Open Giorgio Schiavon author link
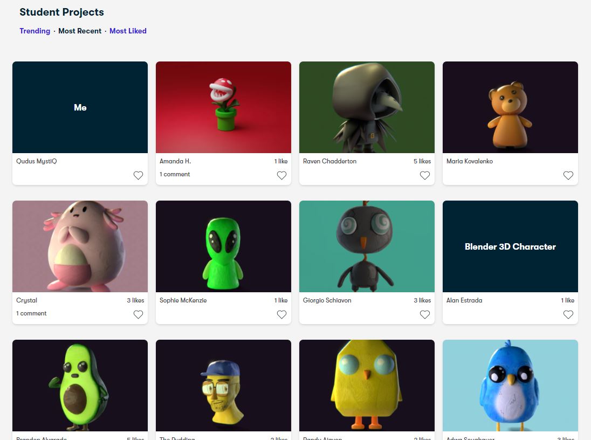The image size is (591, 440). point(327,300)
